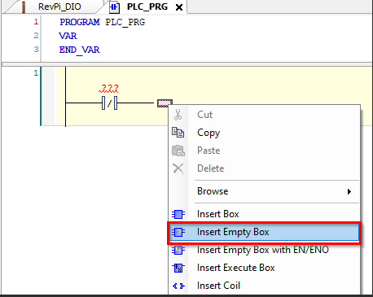Click the Insert Coil icon
This screenshot has height=297, width=373.
pyautogui.click(x=178, y=286)
